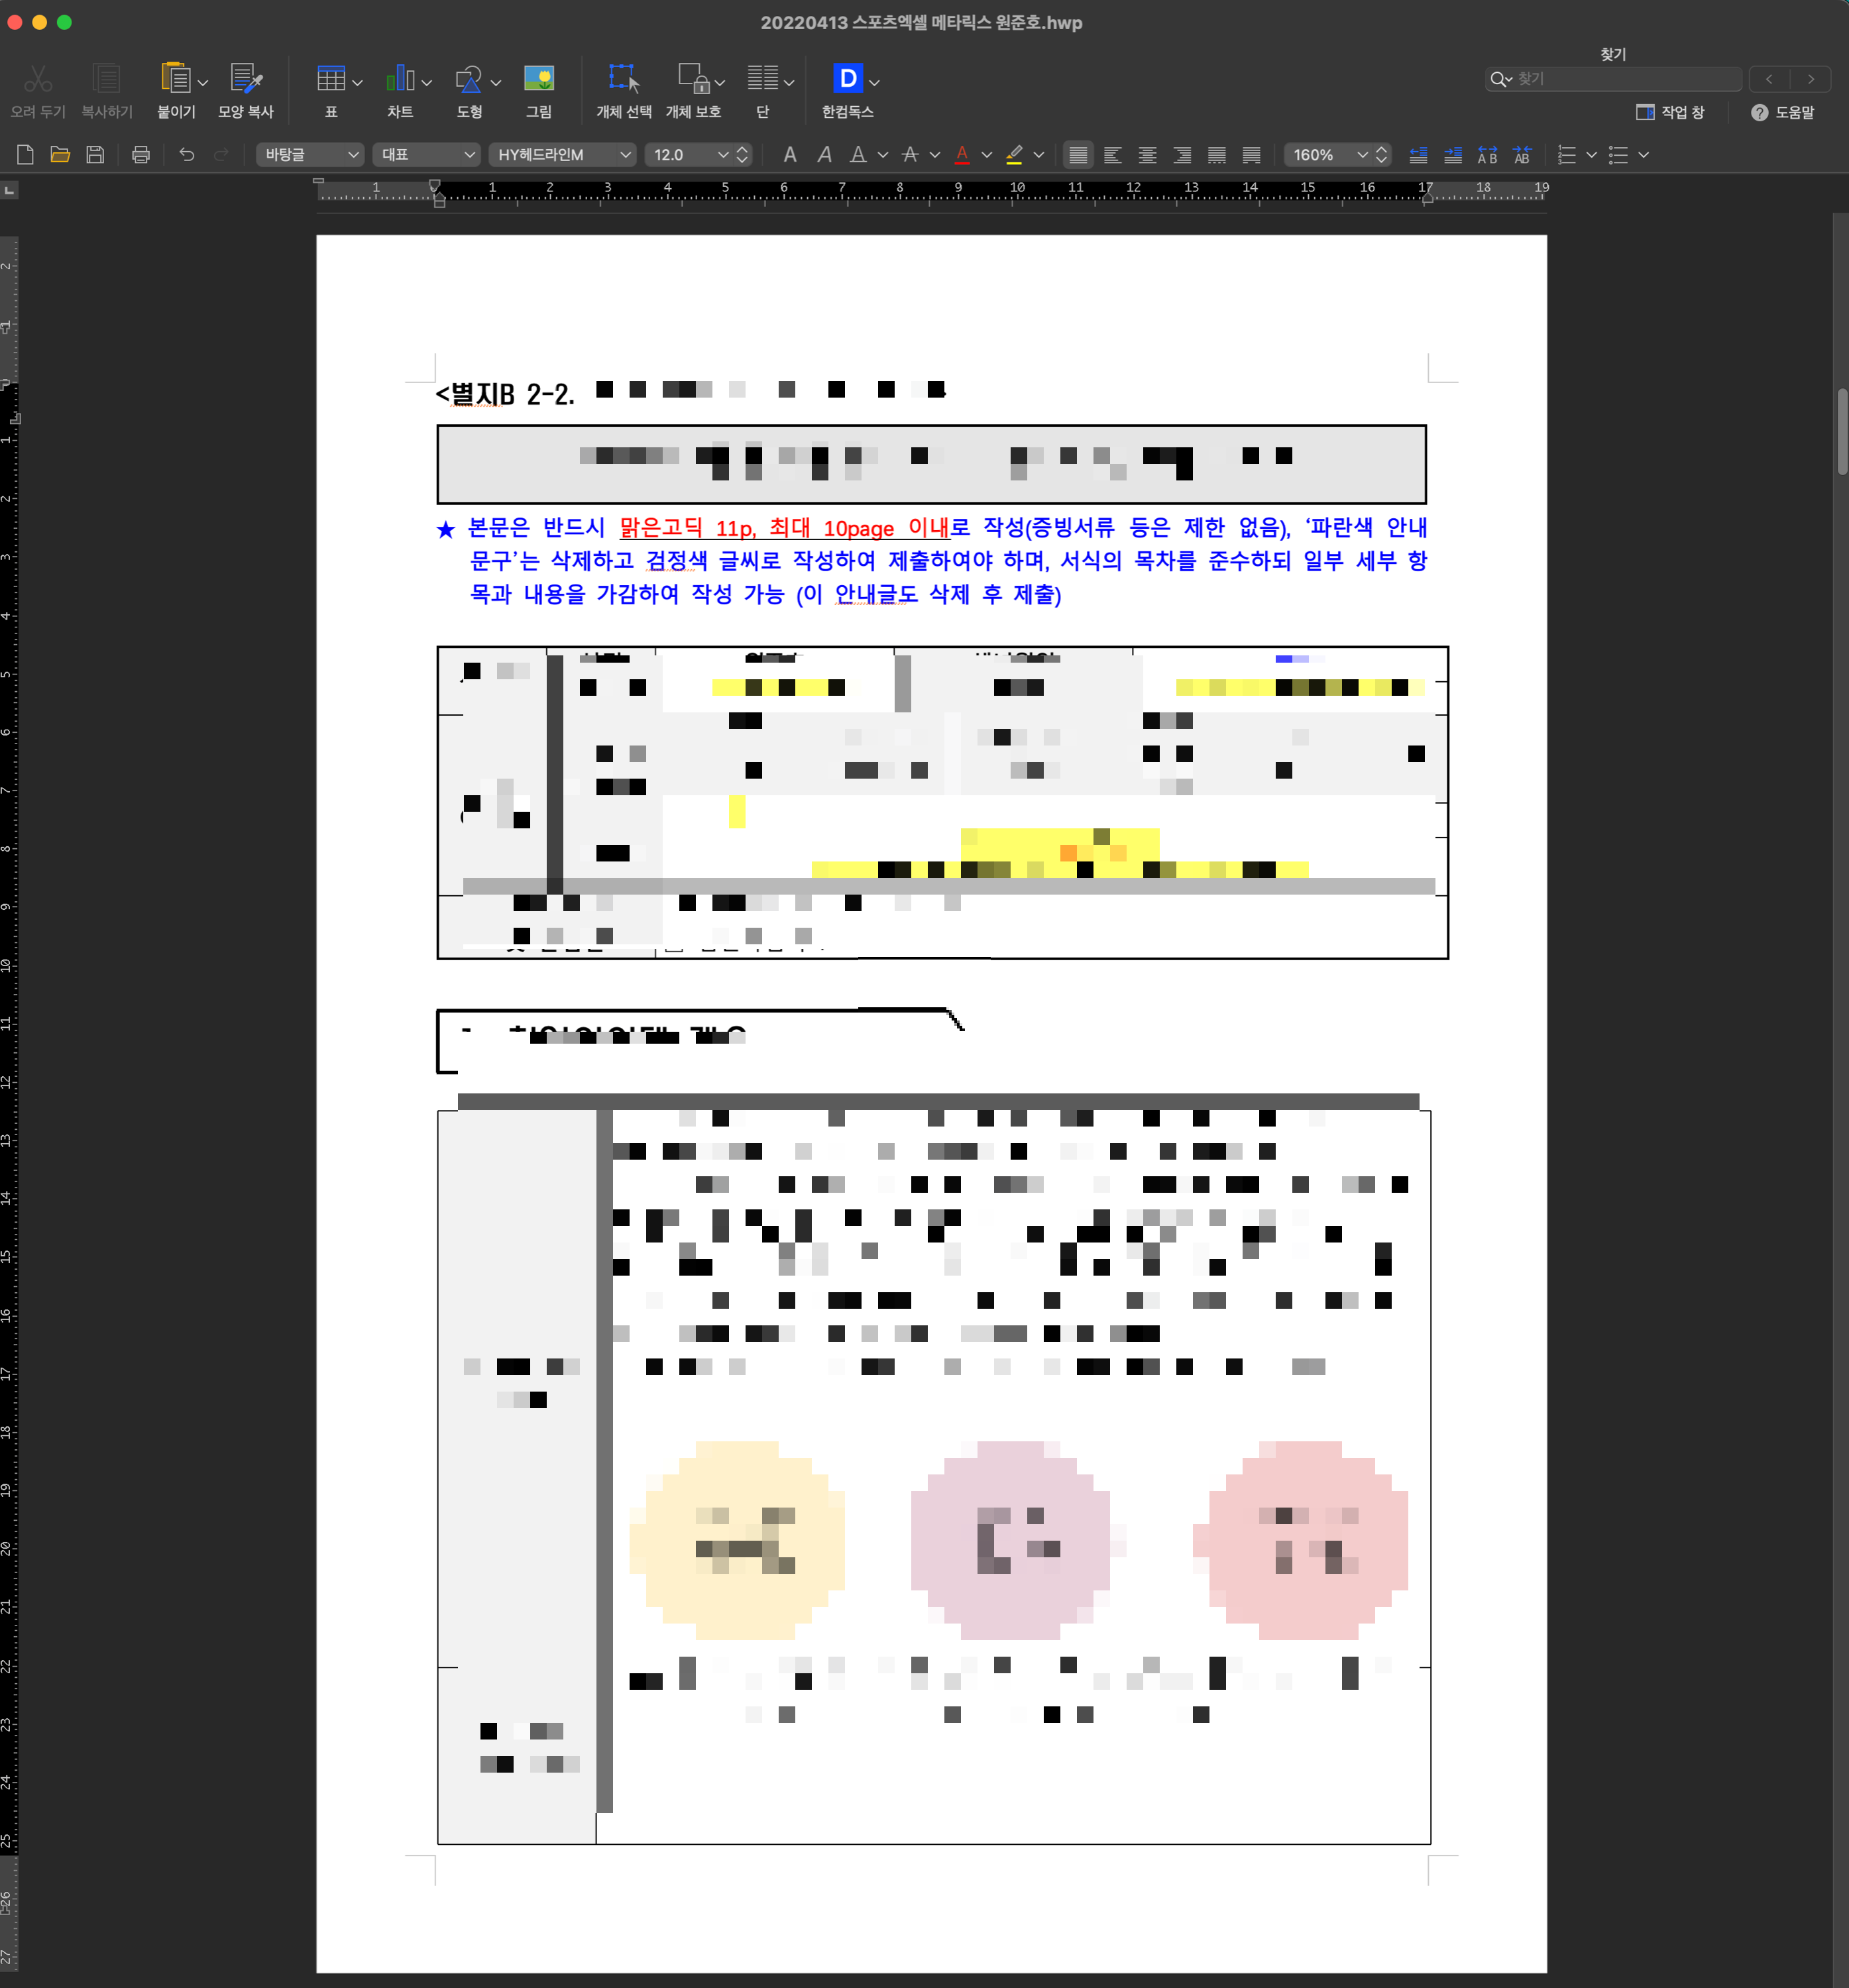Screen dimensions: 1849x1988
Task: Go to next search result
Action: 1810,78
